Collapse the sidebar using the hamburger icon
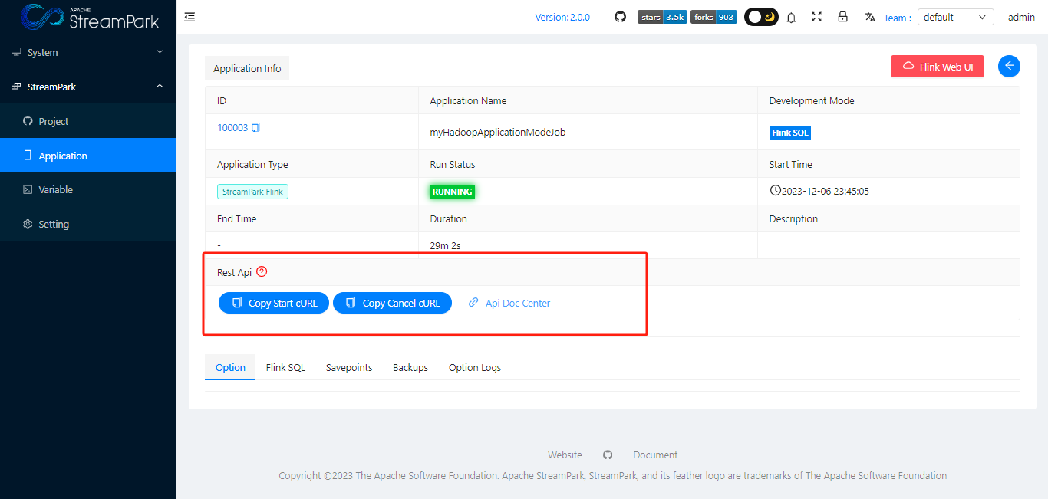The height and width of the screenshot is (499, 1048). (189, 16)
